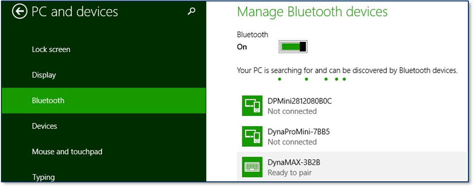Open search with the magnifier icon
474x187 pixels.
[x=191, y=12]
